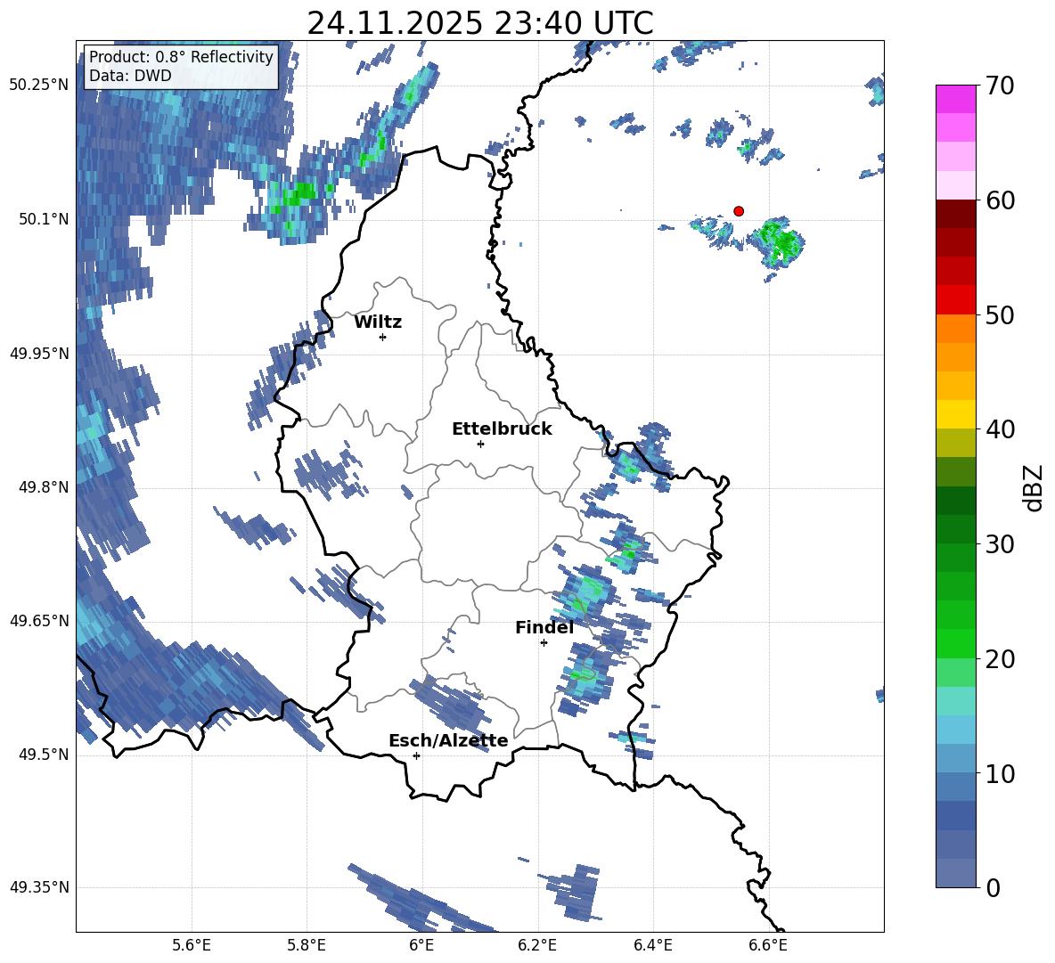
Task: Pick the orange swatch just below 50 dBZ
Action: 955,329
